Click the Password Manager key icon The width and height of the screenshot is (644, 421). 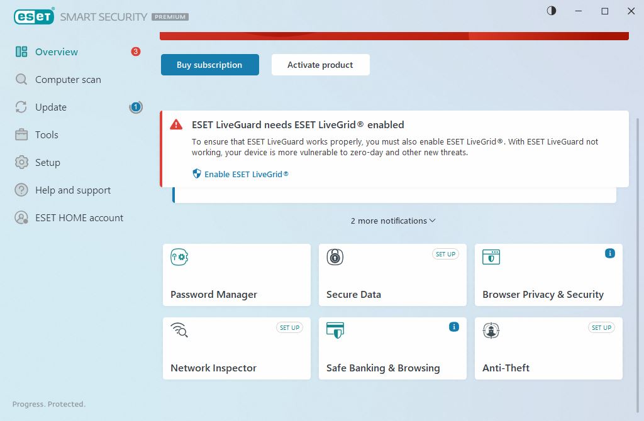click(179, 257)
